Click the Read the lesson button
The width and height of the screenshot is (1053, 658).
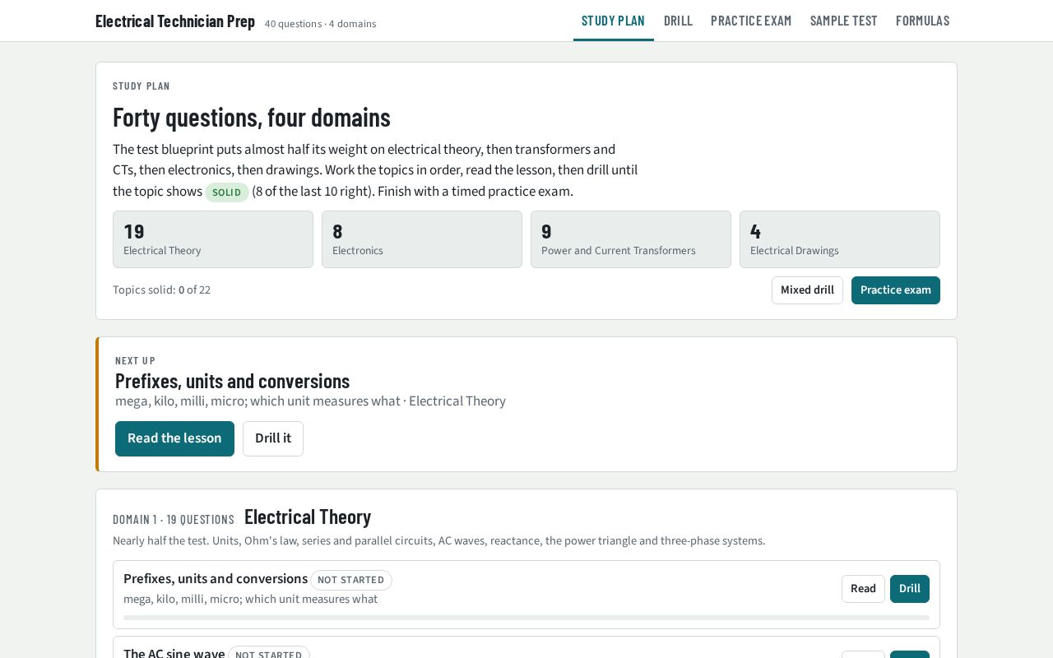174,438
